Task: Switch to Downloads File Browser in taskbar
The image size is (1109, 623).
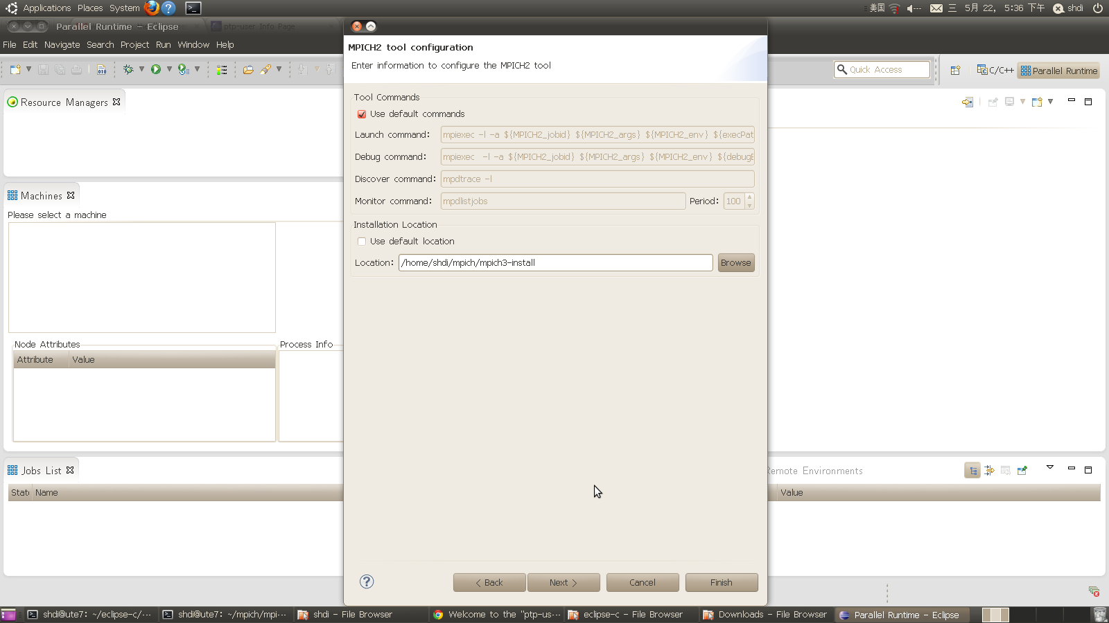Action: point(765,615)
